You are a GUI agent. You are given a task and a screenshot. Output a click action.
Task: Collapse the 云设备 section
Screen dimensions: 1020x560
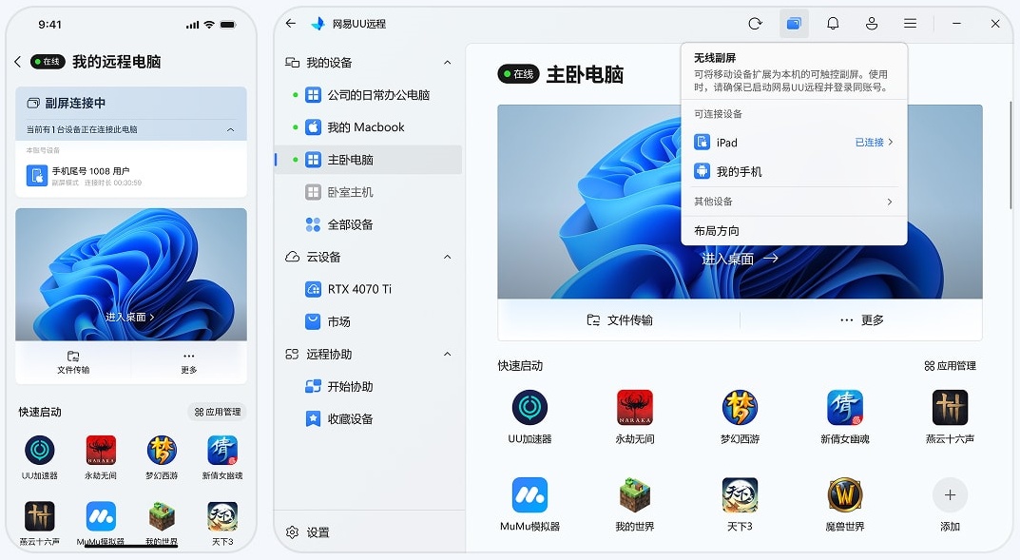click(447, 257)
